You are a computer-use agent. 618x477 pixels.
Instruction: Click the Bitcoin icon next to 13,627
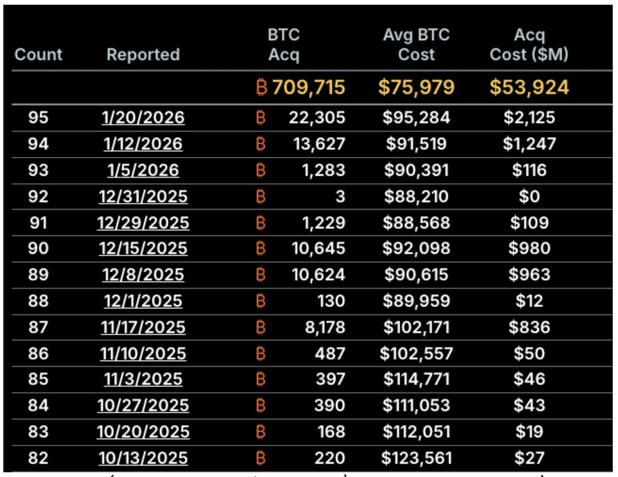click(261, 144)
